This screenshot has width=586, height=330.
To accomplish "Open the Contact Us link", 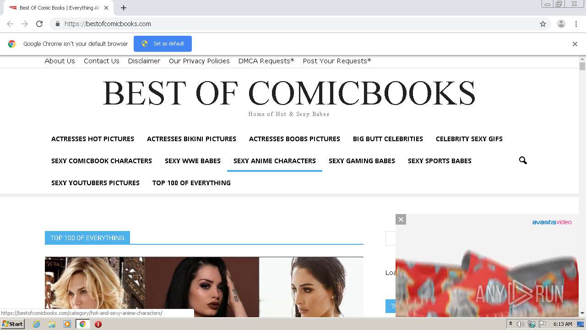I will click(102, 61).
